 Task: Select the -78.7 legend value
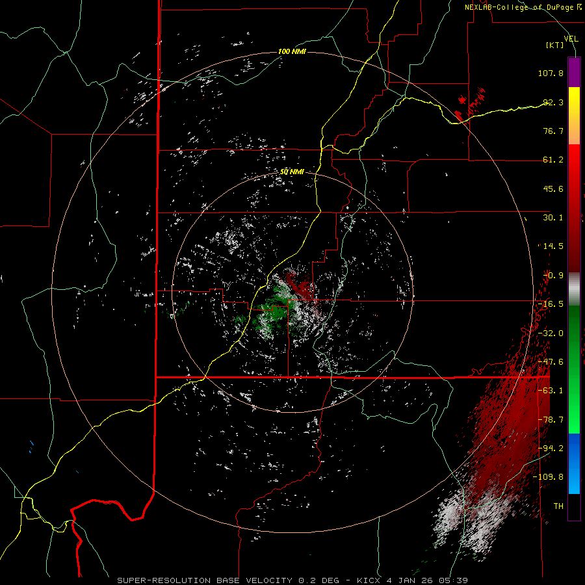[x=551, y=420]
